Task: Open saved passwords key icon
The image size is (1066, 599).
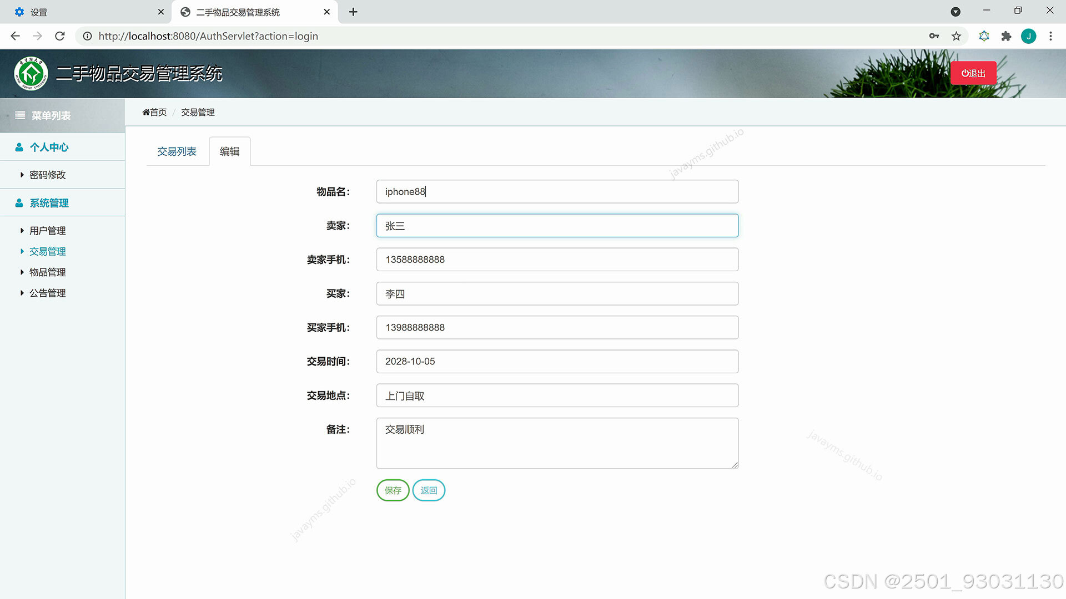Action: [x=934, y=36]
